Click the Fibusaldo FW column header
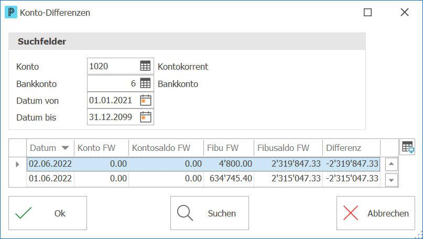This screenshot has width=423, height=239. point(288,148)
